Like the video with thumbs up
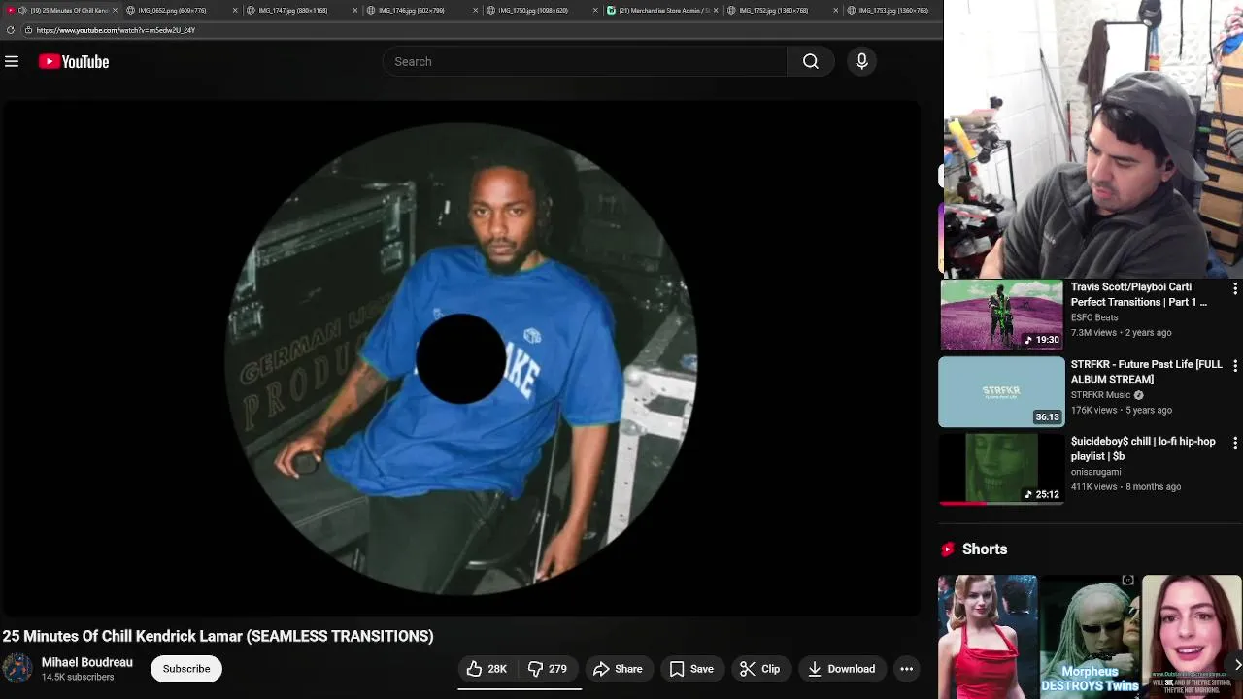The image size is (1243, 699). click(x=487, y=669)
